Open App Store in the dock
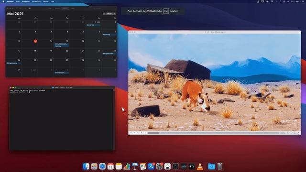The image size is (306, 172). pyautogui.click(x=151, y=166)
